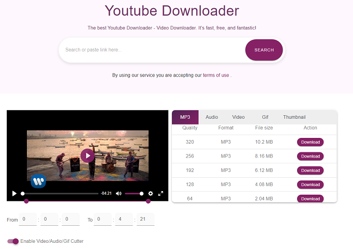This screenshot has width=353, height=249.
Task: Click the SEARCH button
Action: point(264,50)
